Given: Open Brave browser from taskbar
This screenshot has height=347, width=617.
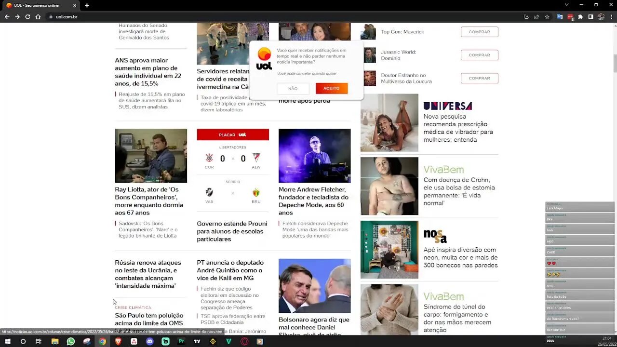Looking at the screenshot, I should [118, 342].
